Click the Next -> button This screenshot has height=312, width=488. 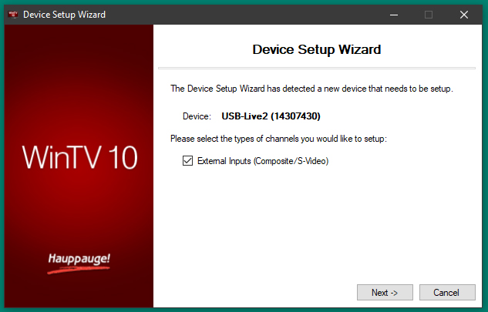385,293
